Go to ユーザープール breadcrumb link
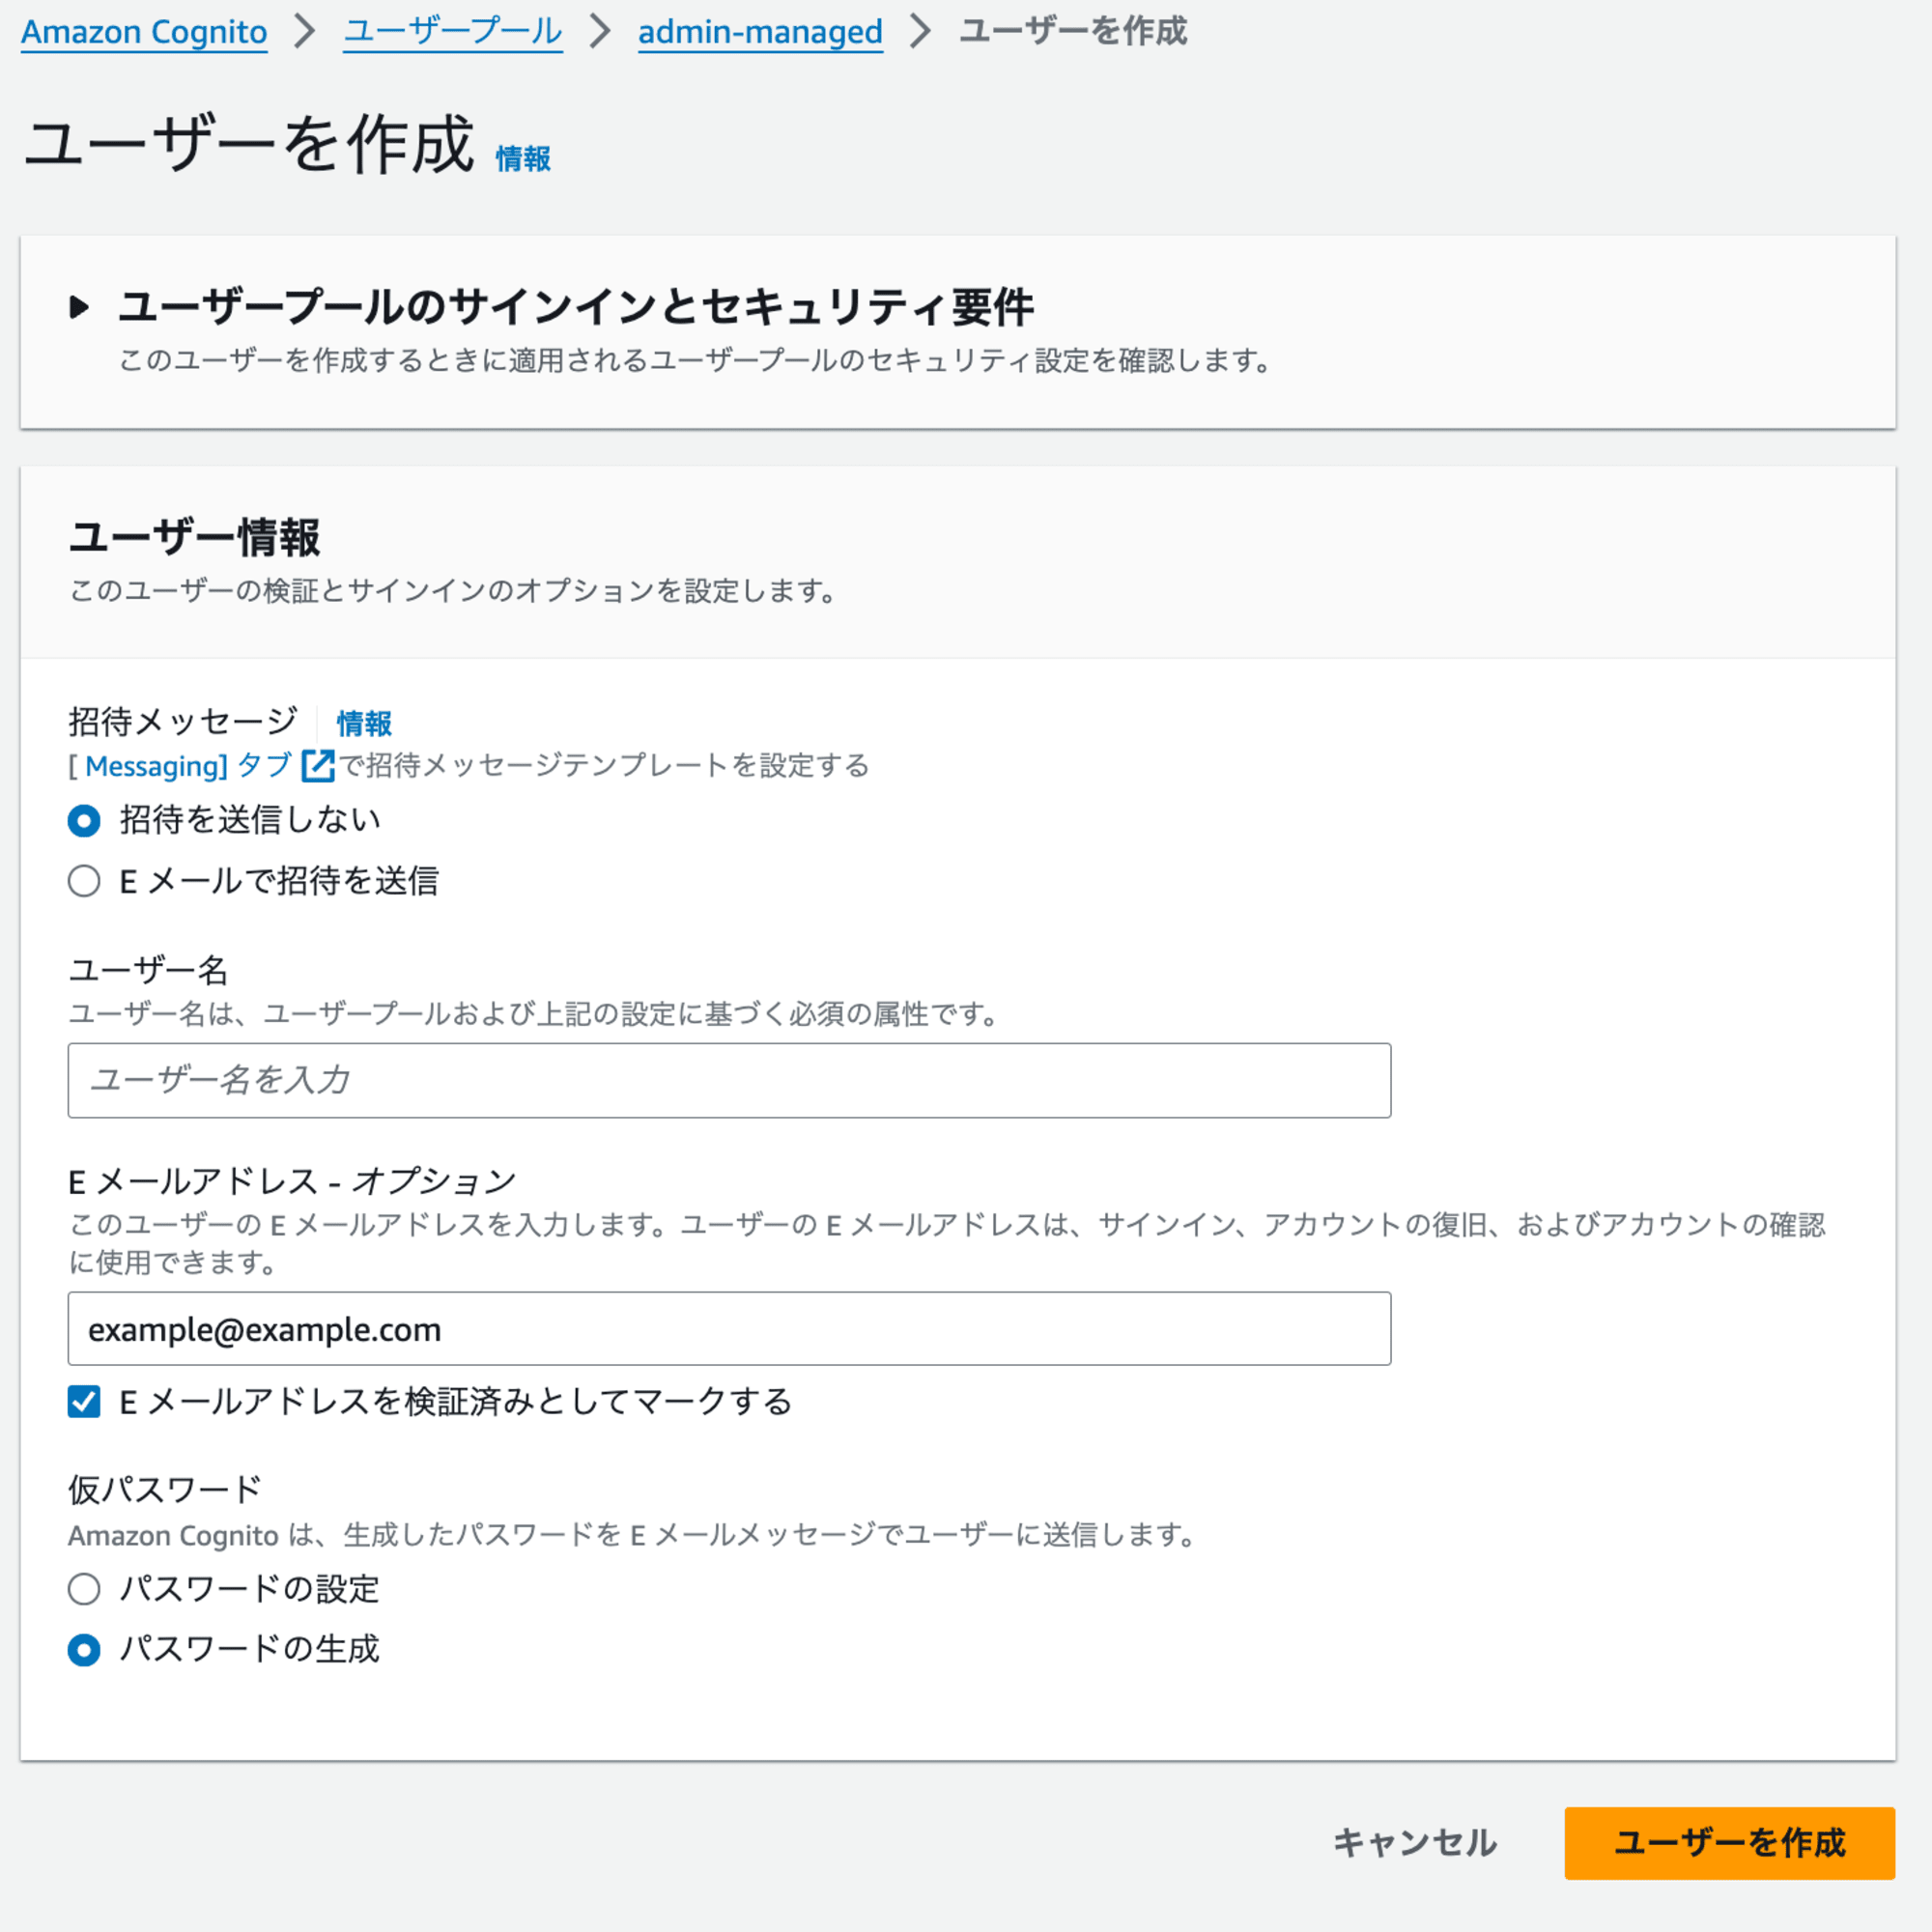Screen dimensions: 1932x1932 [x=453, y=32]
